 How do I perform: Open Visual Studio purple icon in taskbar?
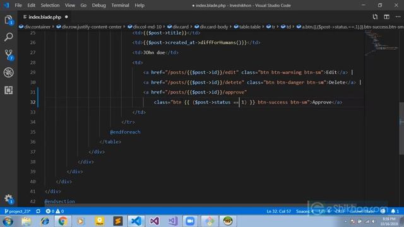tap(154, 221)
